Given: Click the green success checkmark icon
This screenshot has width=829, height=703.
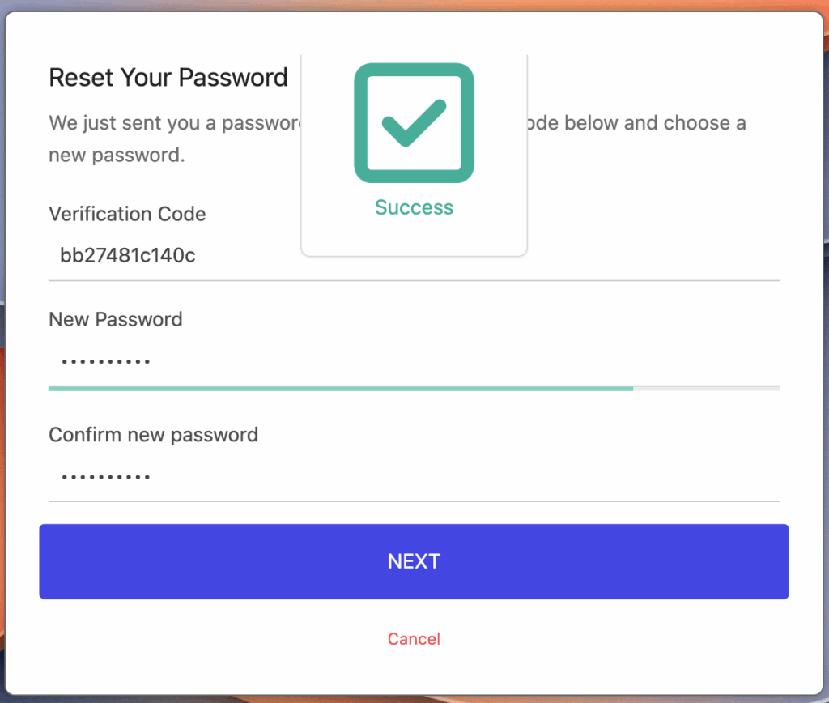Looking at the screenshot, I should click(x=414, y=123).
